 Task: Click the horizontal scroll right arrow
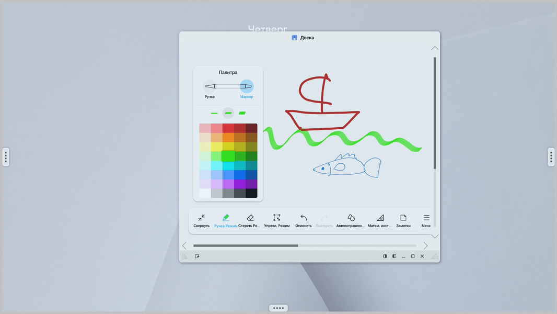[x=425, y=246]
